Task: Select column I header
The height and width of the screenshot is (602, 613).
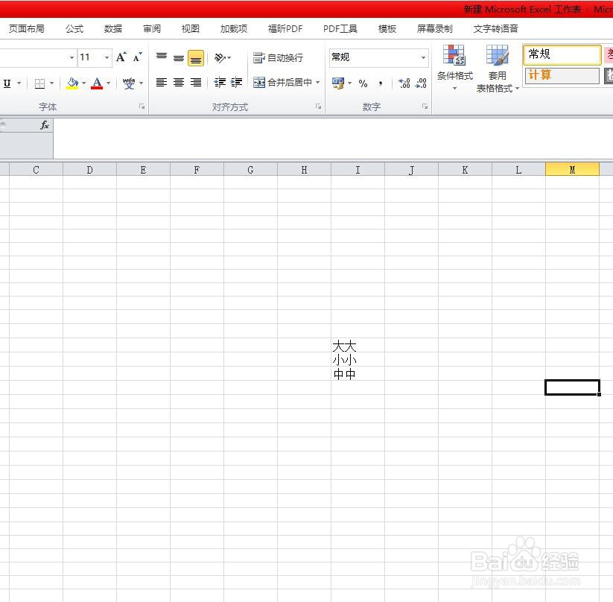Action: (x=358, y=170)
